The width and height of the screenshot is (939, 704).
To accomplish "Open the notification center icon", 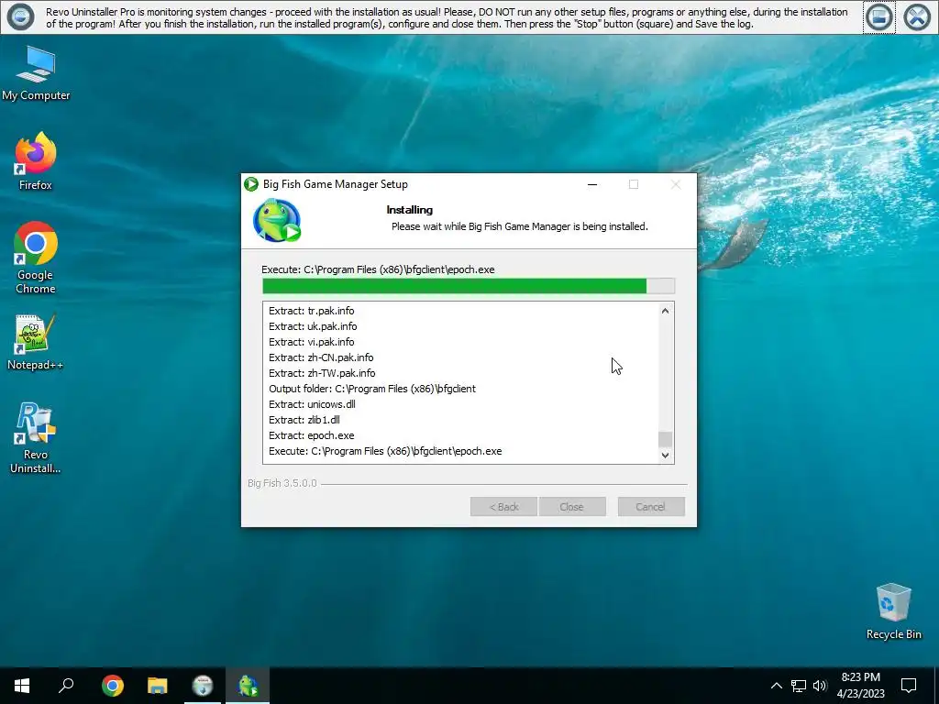I will point(909,686).
